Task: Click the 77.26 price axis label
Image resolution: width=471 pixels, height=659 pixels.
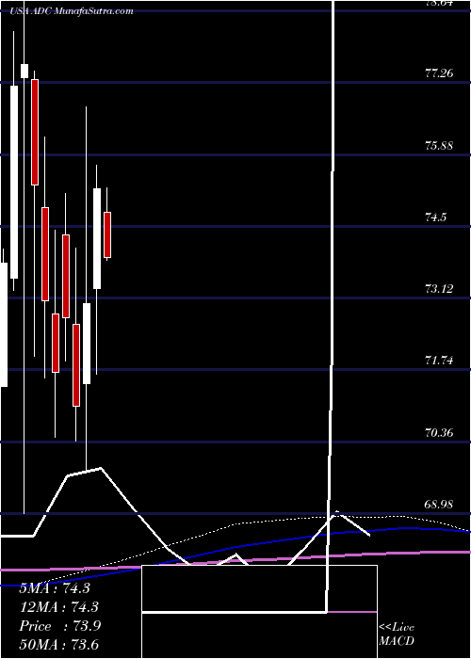Action: pyautogui.click(x=440, y=73)
